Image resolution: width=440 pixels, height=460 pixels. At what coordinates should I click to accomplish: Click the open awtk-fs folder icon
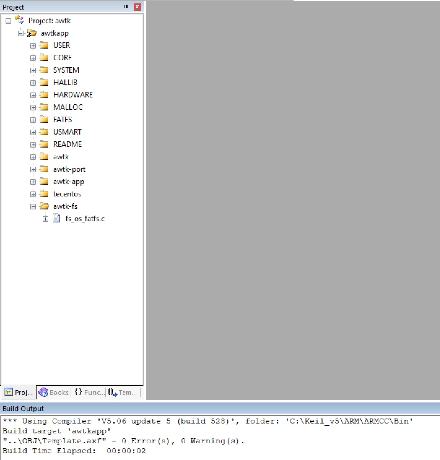(44, 206)
